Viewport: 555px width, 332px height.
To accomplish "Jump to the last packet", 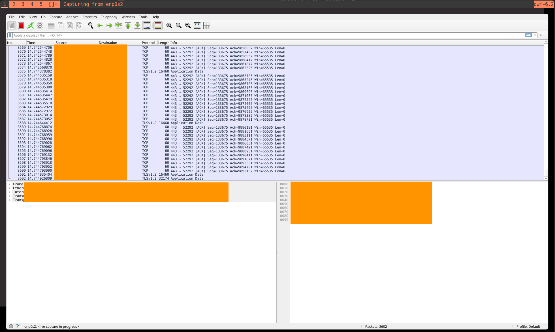I will (137, 26).
